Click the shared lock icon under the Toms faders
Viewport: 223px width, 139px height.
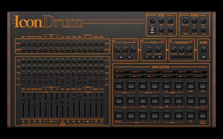51,122
